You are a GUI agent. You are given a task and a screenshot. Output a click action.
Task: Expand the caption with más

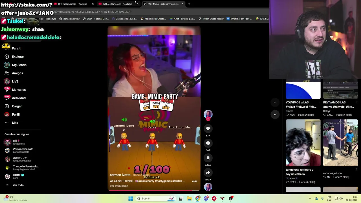click(x=195, y=181)
